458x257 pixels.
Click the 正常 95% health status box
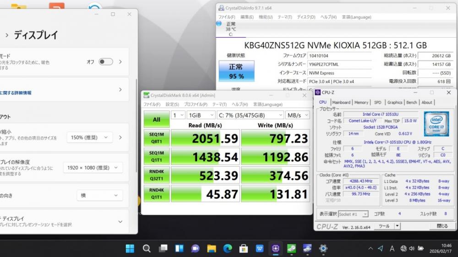pos(236,71)
